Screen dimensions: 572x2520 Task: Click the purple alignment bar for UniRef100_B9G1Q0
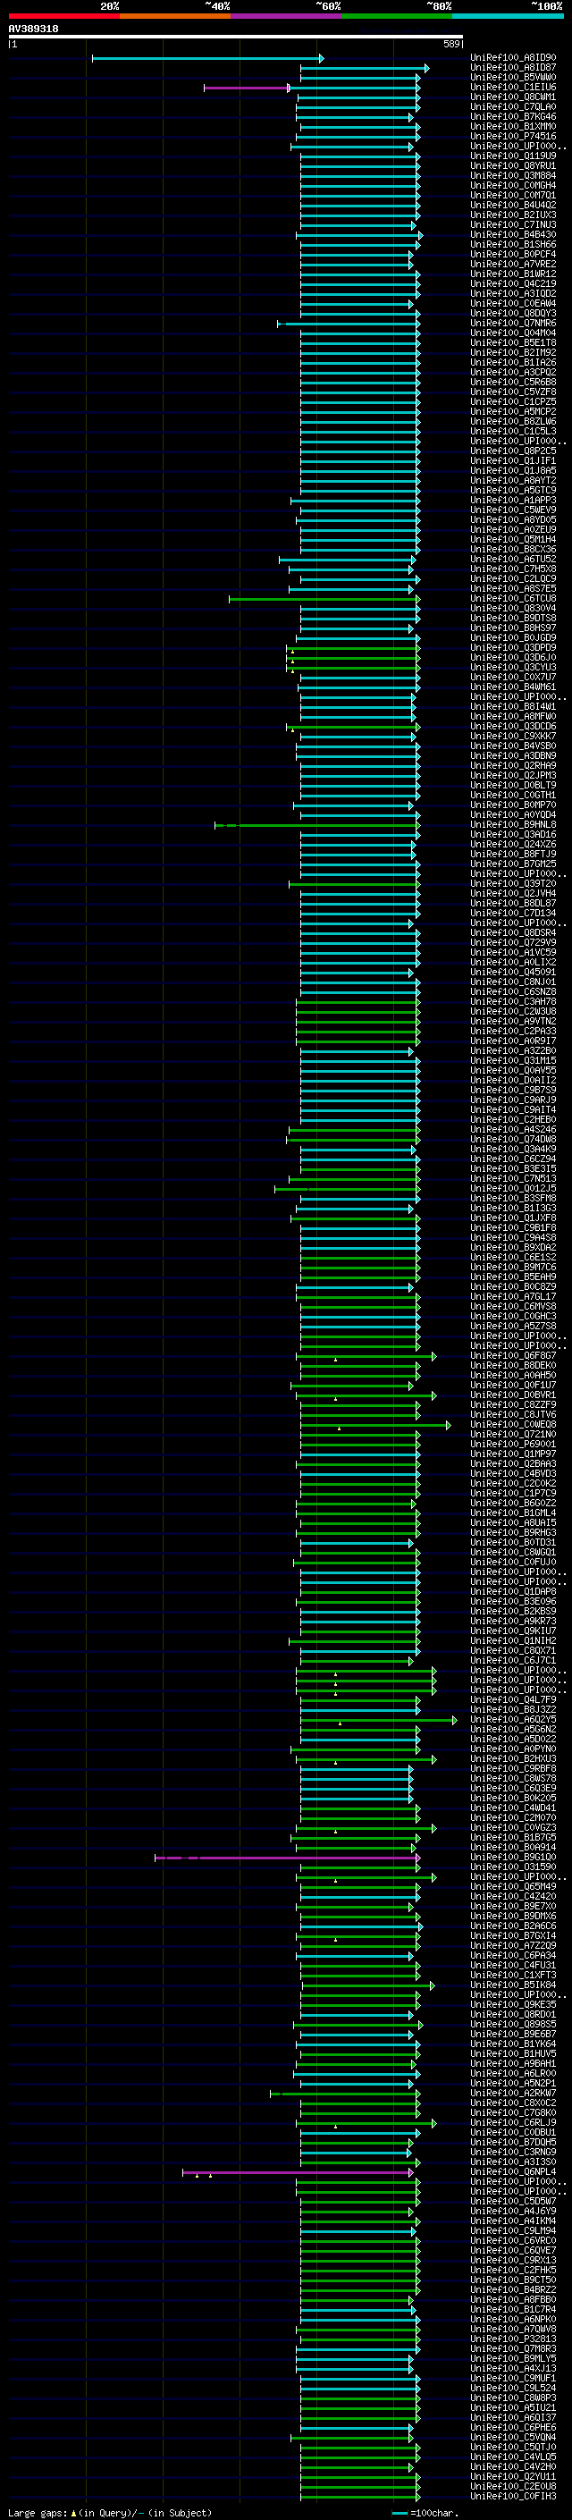point(288,1858)
